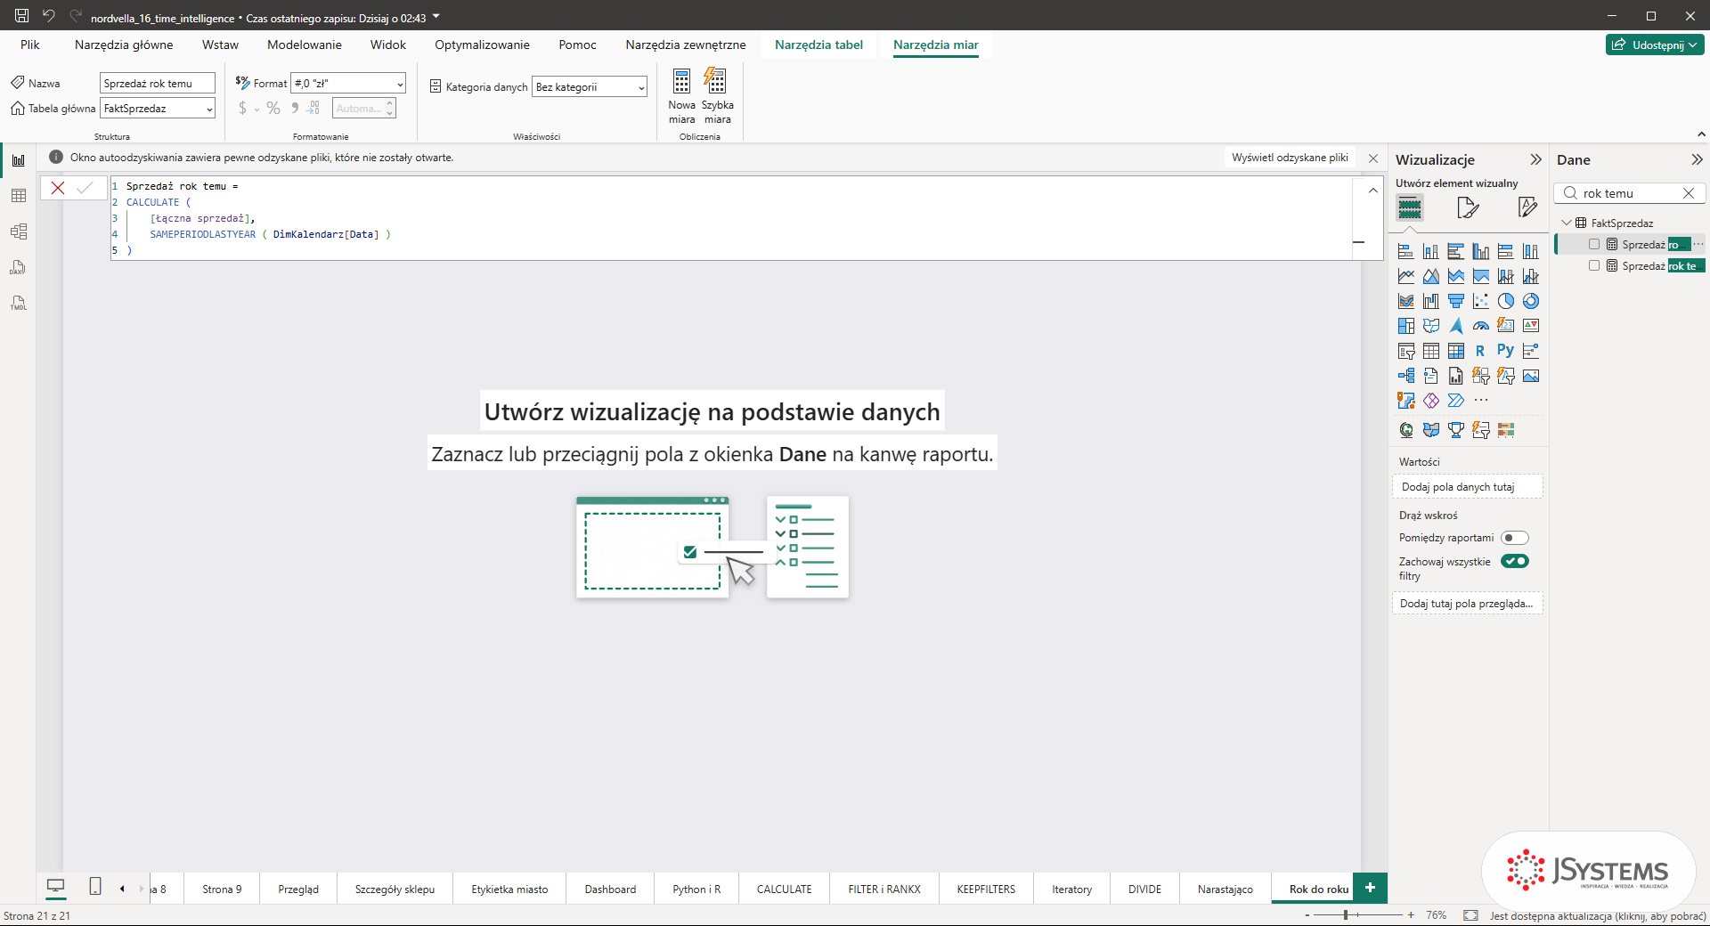Viewport: 1710px width, 926px height.
Task: Click 'Wyświetl odzyskane pliki' button
Action: [x=1290, y=158]
